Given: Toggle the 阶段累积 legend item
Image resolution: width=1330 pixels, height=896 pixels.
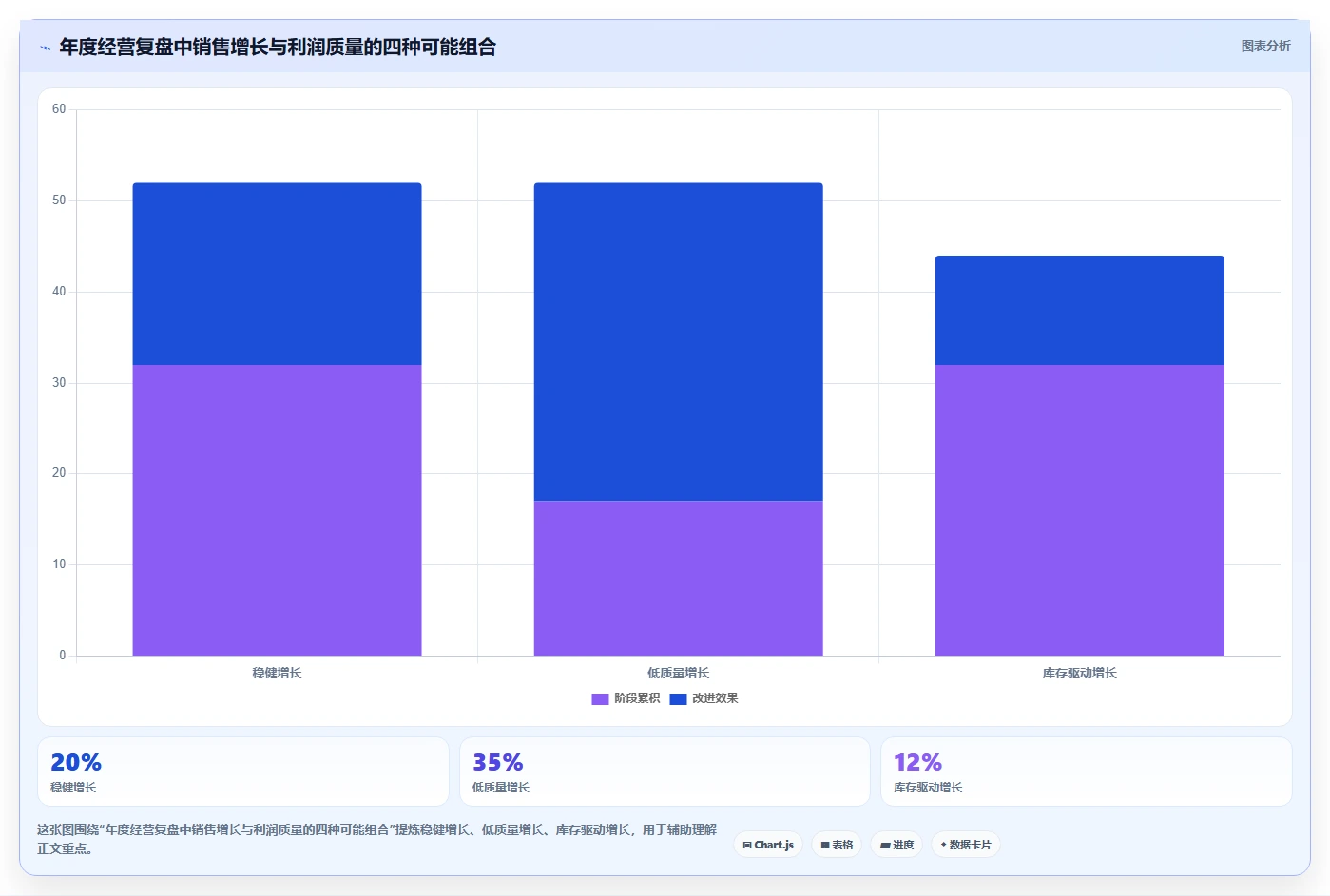Looking at the screenshot, I should pyautogui.click(x=626, y=698).
